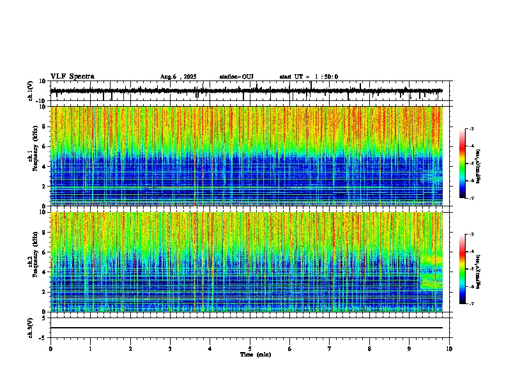Screen dimensions: 506x391
Task: Click the ch.1 voltage waveform trace
Action: point(247,91)
